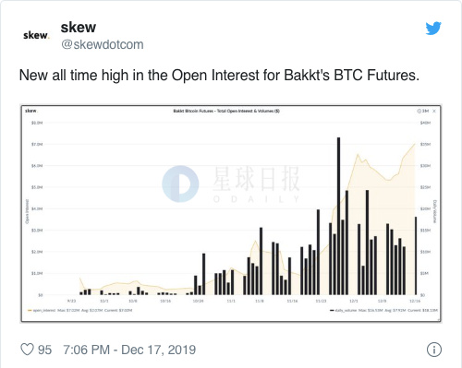Open the skew display name link
Screen dimensions: 462x368
coord(79,28)
